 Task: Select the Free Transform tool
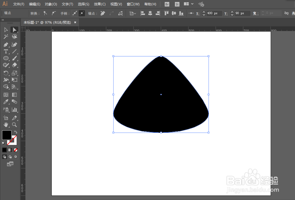pyautogui.click(x=14, y=80)
